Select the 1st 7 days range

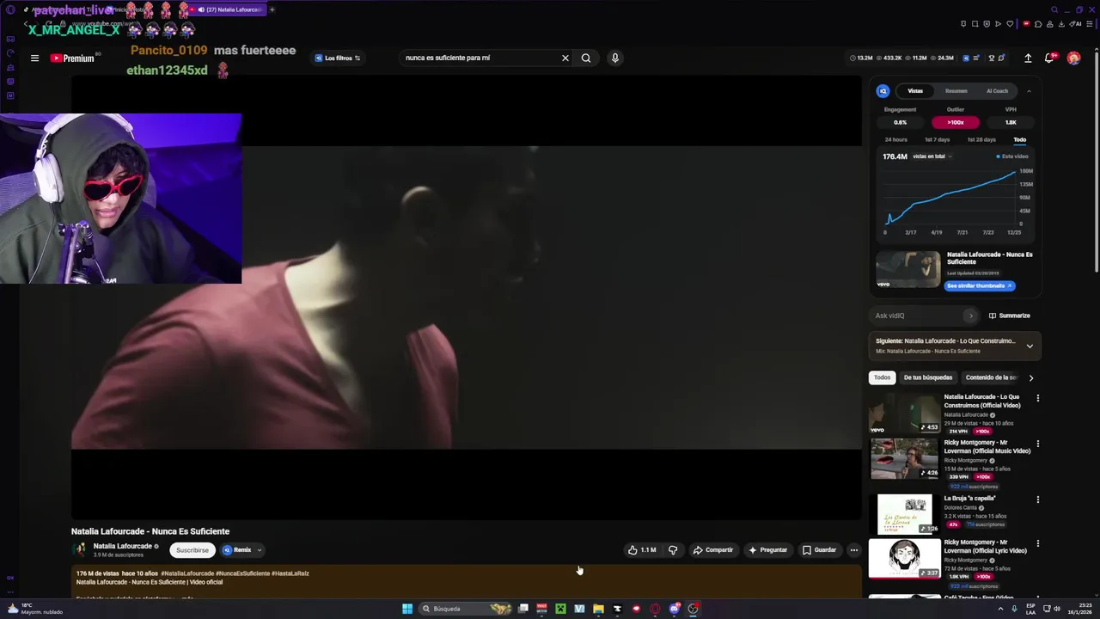(x=937, y=139)
